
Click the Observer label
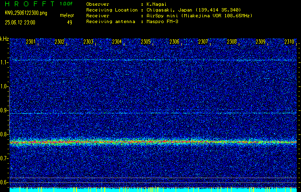(x=98, y=4)
